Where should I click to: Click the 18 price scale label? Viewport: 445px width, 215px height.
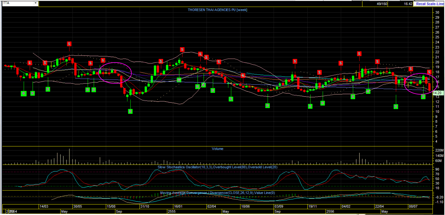pos(437,72)
